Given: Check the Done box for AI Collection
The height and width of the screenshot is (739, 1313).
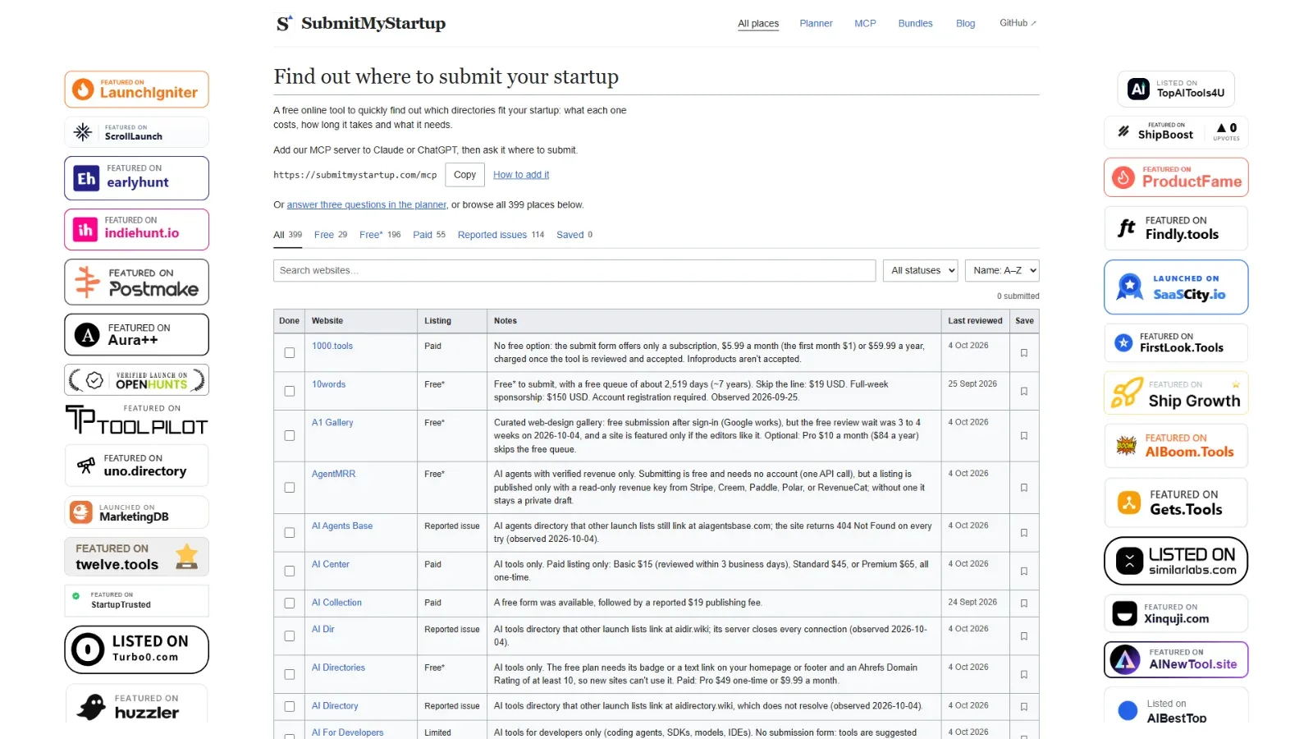Looking at the screenshot, I should click(290, 604).
